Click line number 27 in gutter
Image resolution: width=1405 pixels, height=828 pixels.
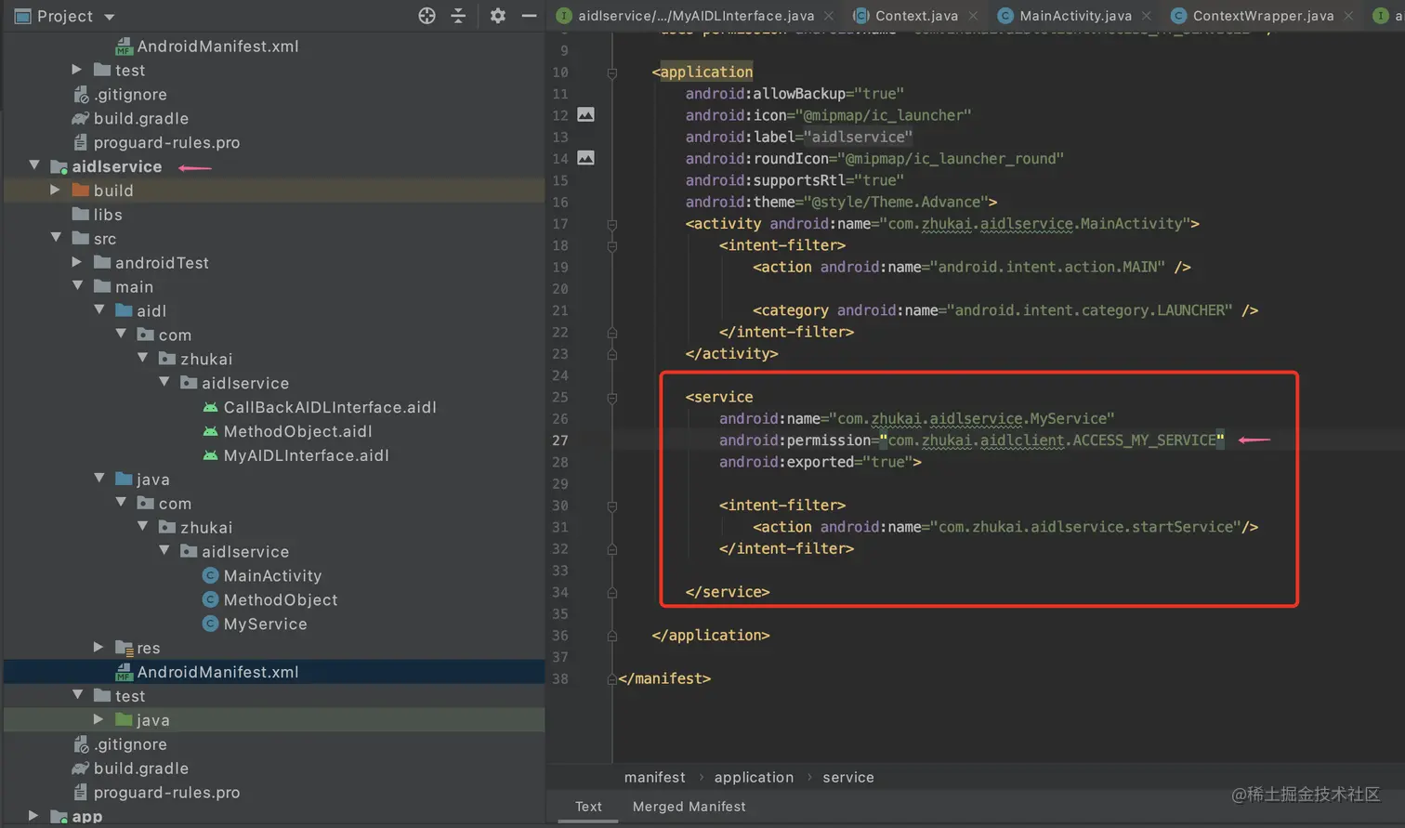pos(560,440)
